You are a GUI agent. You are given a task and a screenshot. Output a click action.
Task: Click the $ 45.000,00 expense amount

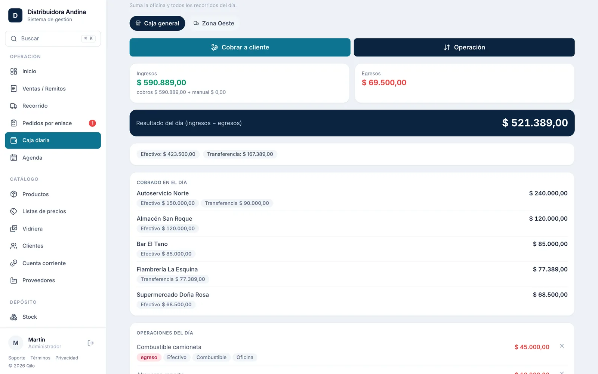point(532,347)
